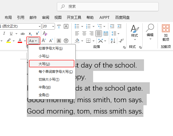Open the 引用 tab
This screenshot has width=173, height=136.
pos(21,17)
